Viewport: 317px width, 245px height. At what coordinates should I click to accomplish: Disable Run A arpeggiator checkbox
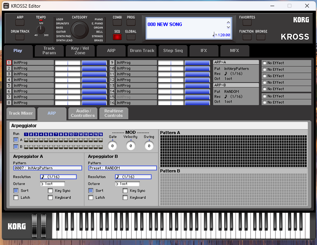pos(16,140)
